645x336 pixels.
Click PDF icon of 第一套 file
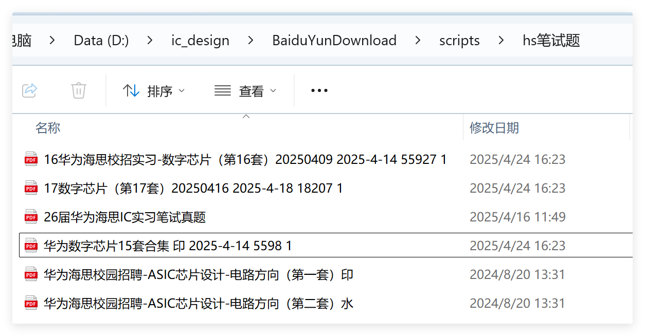tap(31, 274)
